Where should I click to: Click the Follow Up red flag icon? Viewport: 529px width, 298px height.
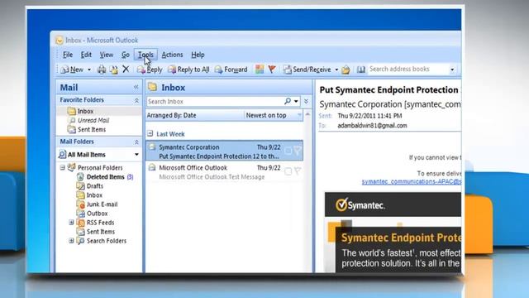tap(272, 70)
